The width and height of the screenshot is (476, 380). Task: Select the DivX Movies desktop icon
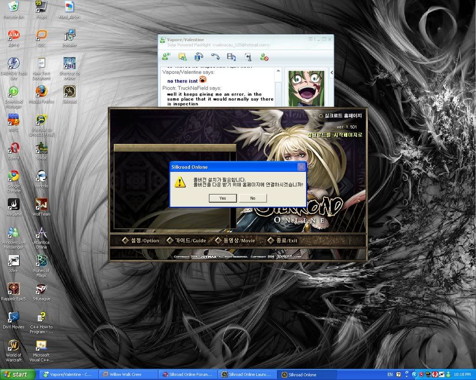point(13,320)
